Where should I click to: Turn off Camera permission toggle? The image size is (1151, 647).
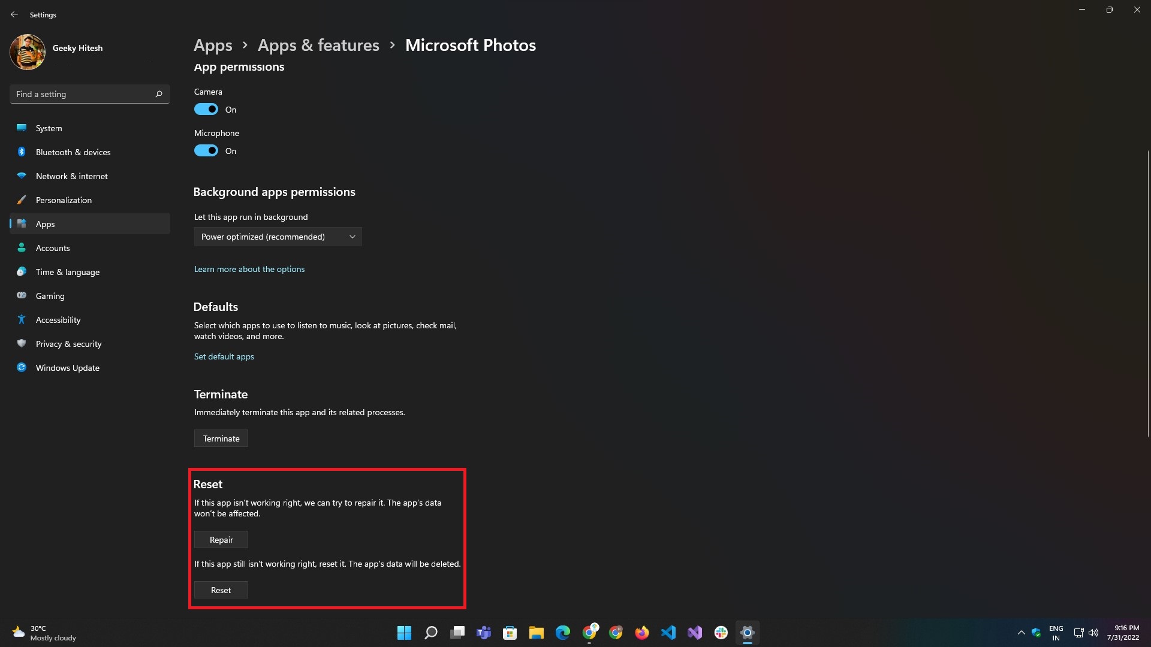click(x=206, y=110)
